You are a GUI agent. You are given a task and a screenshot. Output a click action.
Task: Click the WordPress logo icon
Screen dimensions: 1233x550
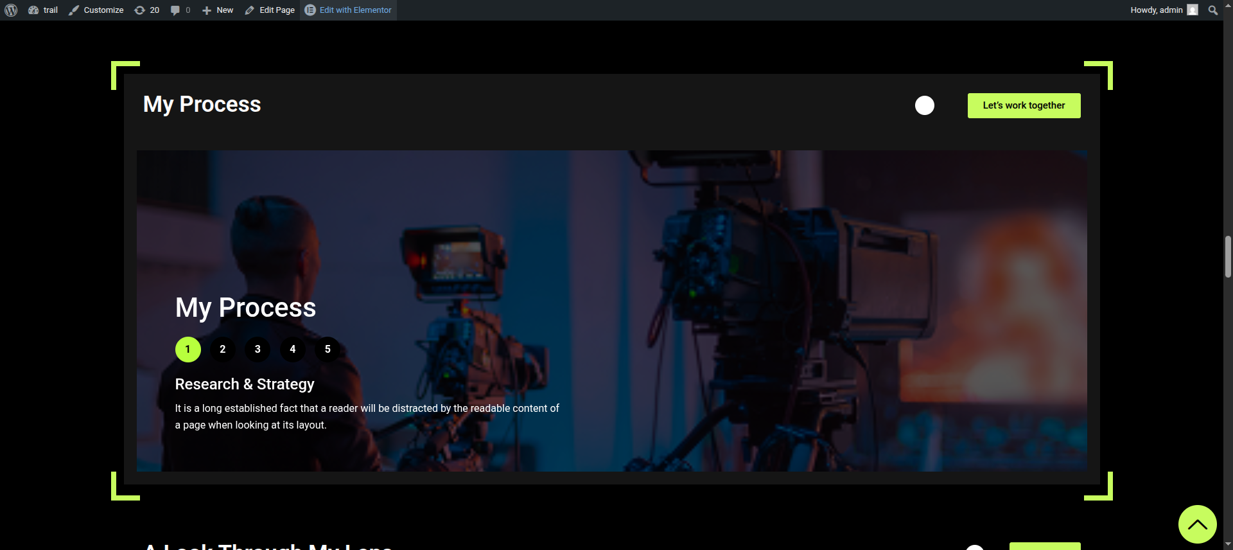[x=11, y=10]
